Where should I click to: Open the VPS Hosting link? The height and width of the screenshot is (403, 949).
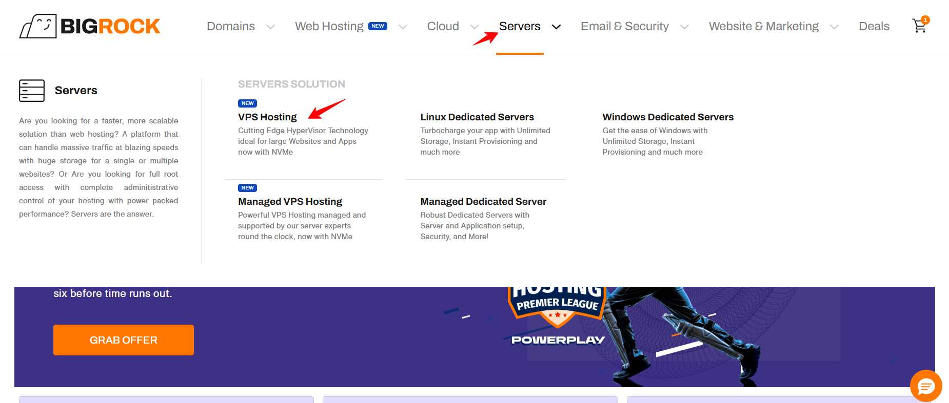tap(267, 117)
